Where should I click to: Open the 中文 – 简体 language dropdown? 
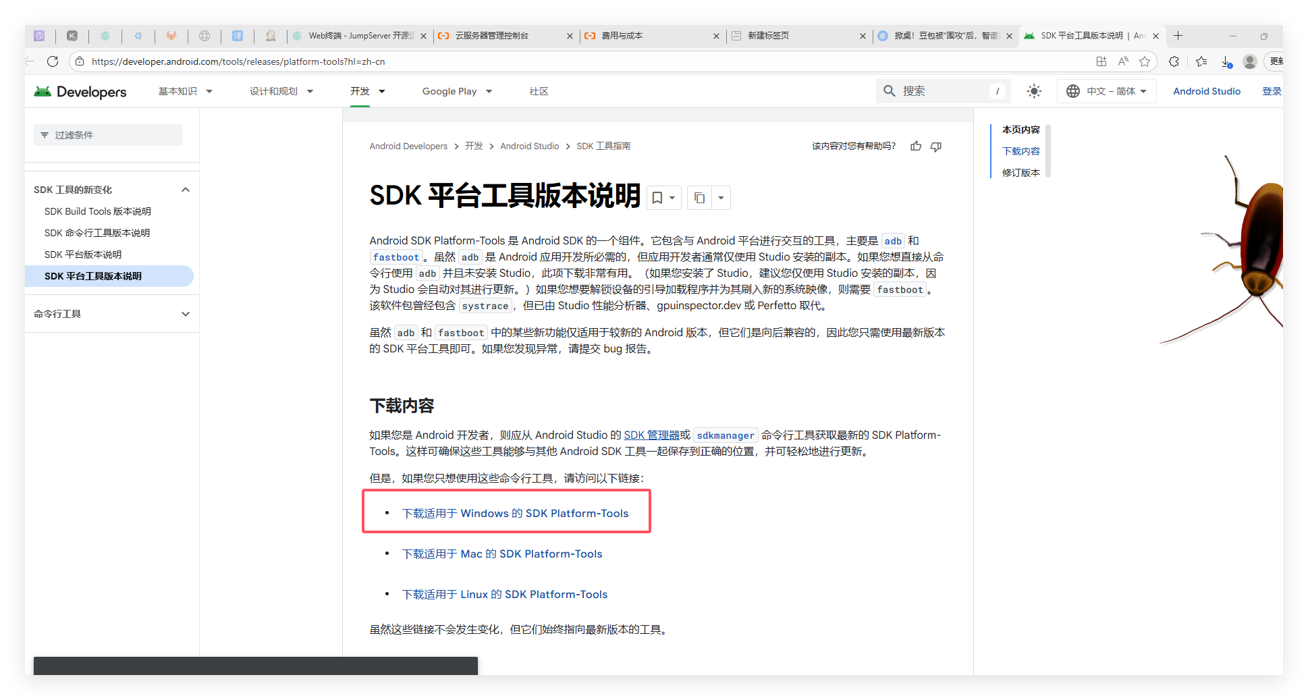point(1106,90)
